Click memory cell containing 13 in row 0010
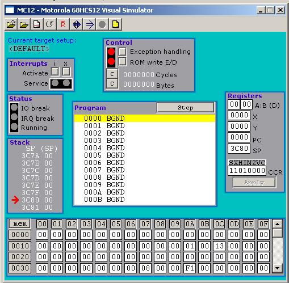The height and width of the screenshot is (283, 289). tap(219, 246)
